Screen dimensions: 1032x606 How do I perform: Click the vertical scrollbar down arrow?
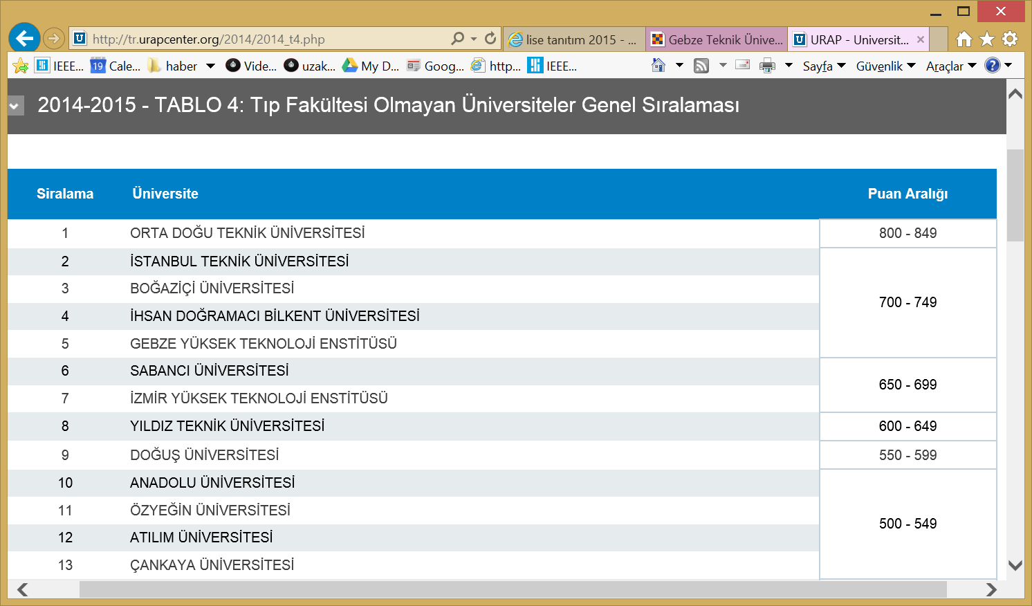click(1015, 565)
